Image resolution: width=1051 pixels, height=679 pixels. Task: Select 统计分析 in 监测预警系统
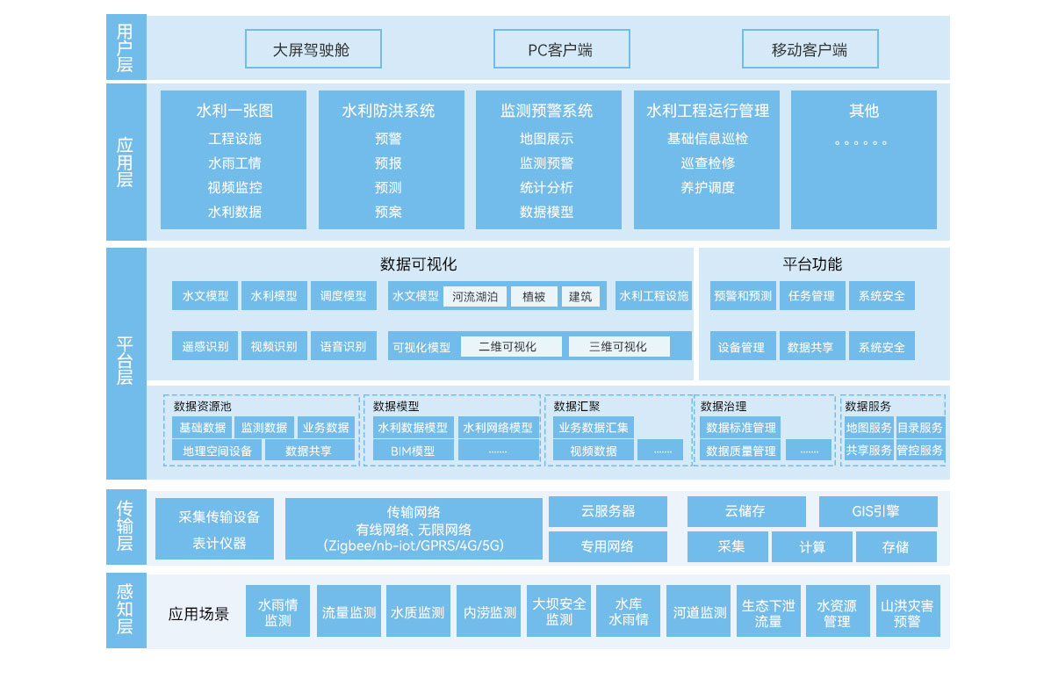click(547, 187)
